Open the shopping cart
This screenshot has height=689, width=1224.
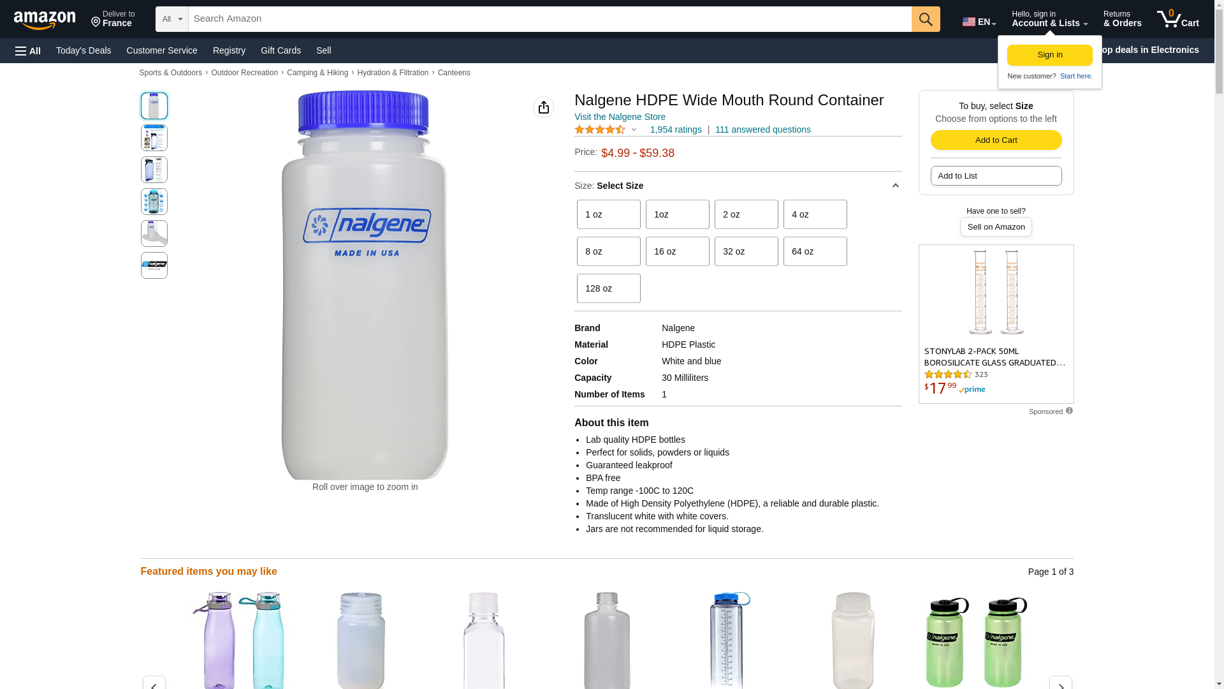click(x=1177, y=19)
